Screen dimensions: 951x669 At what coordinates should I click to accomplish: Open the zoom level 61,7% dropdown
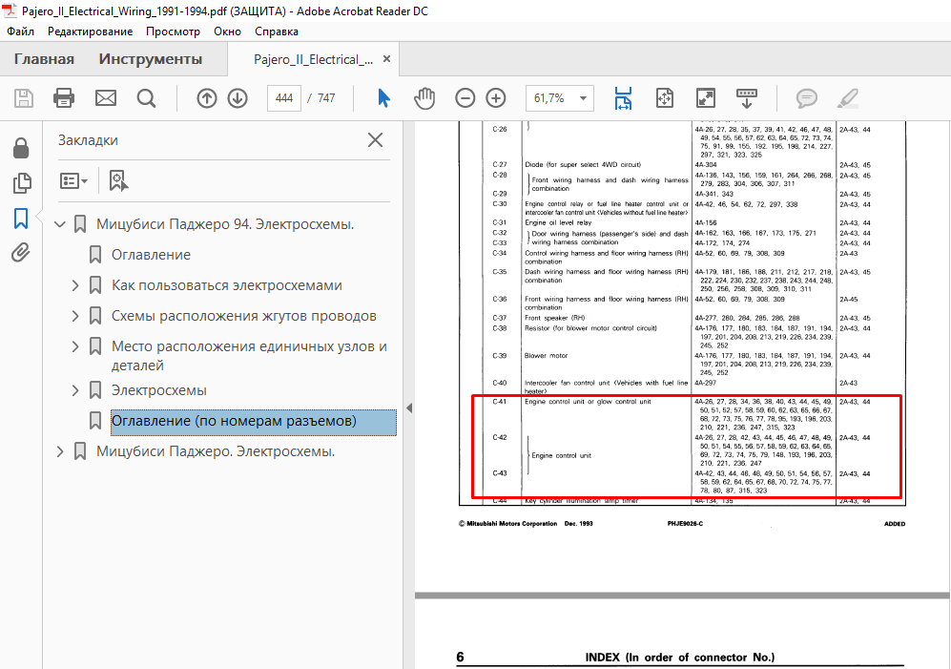click(x=583, y=97)
